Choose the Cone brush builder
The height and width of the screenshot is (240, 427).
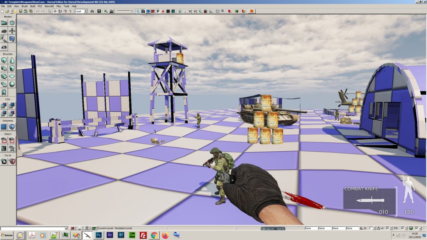(12, 60)
